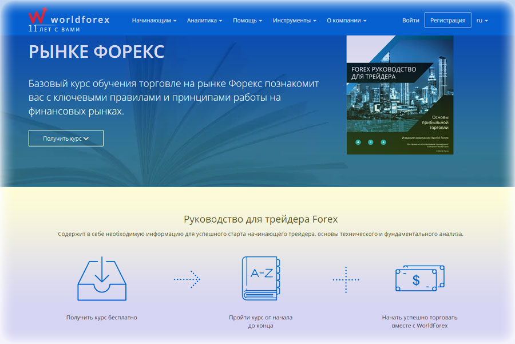Click the A-Z book icon

coord(260,278)
